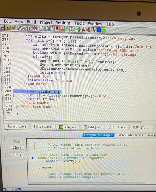Click the open book documentation icon

(72, 29)
